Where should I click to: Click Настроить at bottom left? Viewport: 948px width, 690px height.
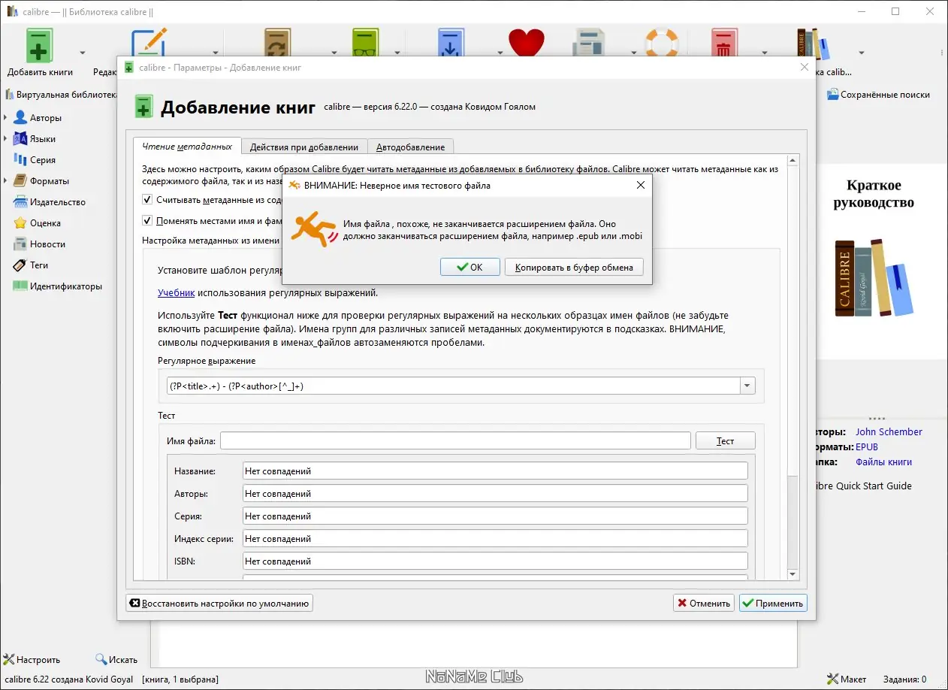[32, 659]
